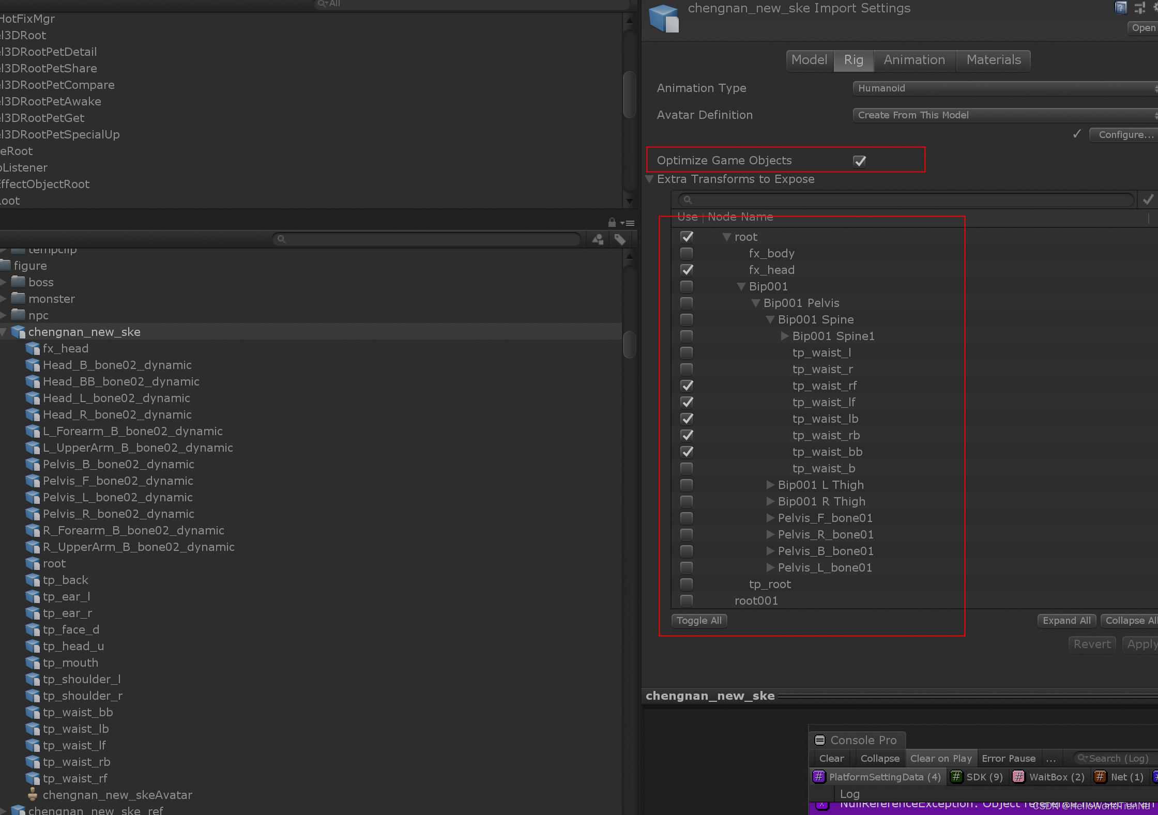Click the Console Pro panel icon
The width and height of the screenshot is (1158, 815).
820,740
